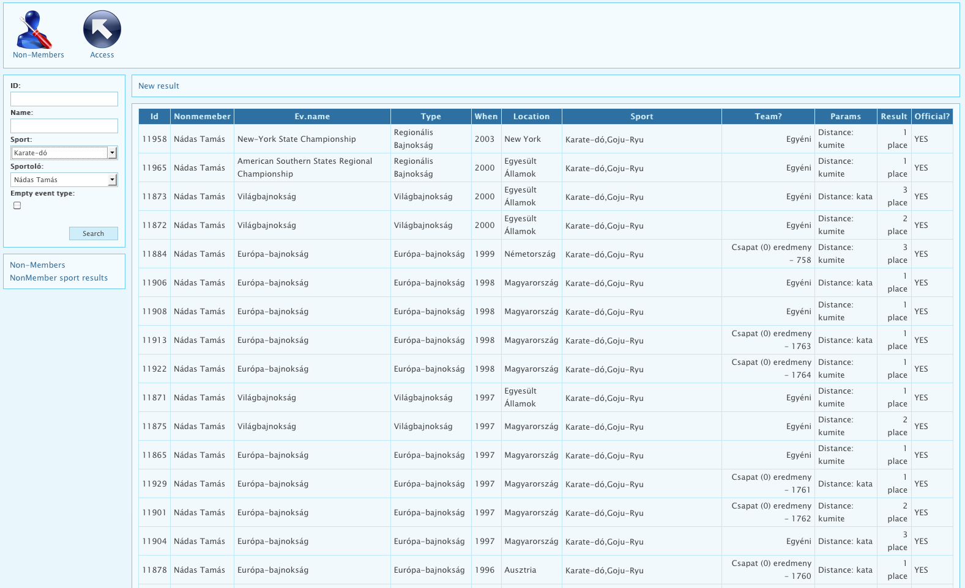
Task: Expand the Sport dropdown showing Karate-dó
Action: point(112,153)
